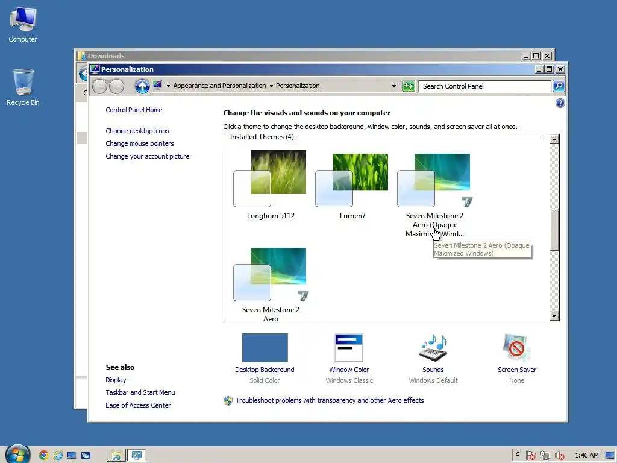
Task: Click the Appearance and Personalization breadcrumb
Action: (x=219, y=86)
